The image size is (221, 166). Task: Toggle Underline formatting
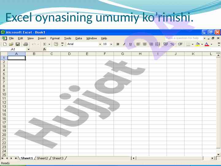tap(130, 44)
